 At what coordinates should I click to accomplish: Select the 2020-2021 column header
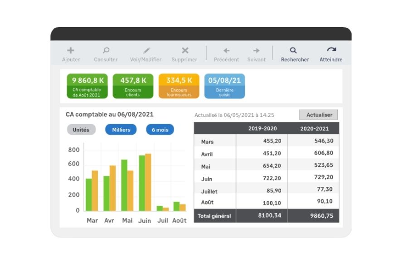314,128
